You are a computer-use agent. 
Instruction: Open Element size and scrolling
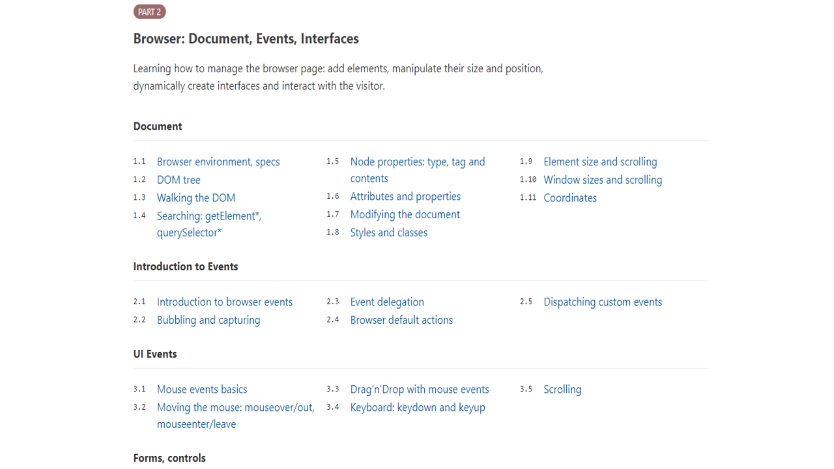point(600,162)
